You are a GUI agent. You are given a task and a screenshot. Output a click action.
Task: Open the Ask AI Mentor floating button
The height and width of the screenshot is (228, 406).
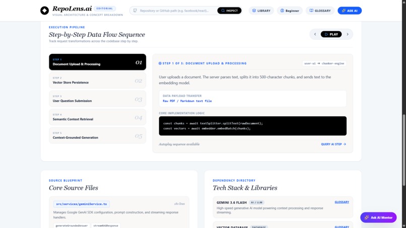(x=378, y=217)
